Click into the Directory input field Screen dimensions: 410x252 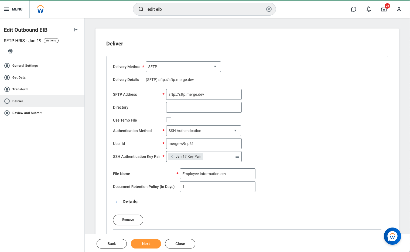pos(204,107)
